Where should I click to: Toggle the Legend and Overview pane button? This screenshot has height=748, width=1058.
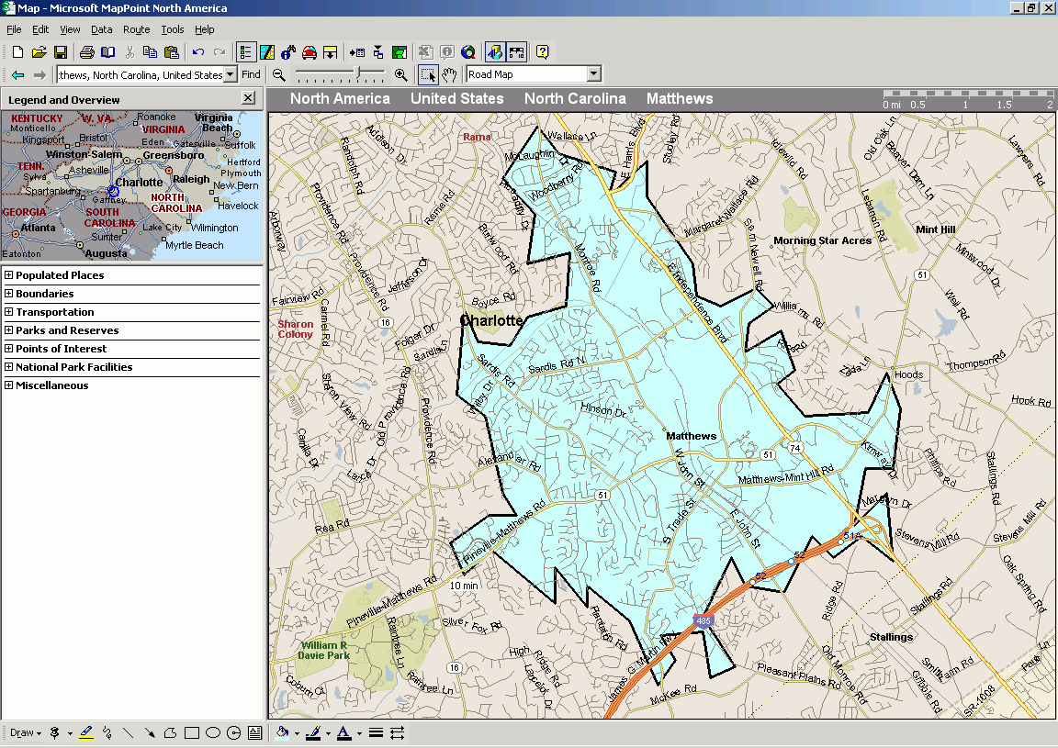point(245,52)
